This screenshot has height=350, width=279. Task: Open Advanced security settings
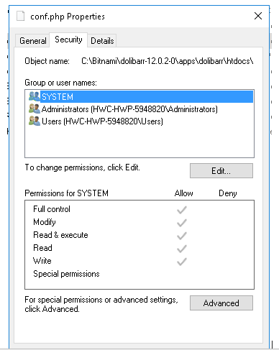(221, 303)
